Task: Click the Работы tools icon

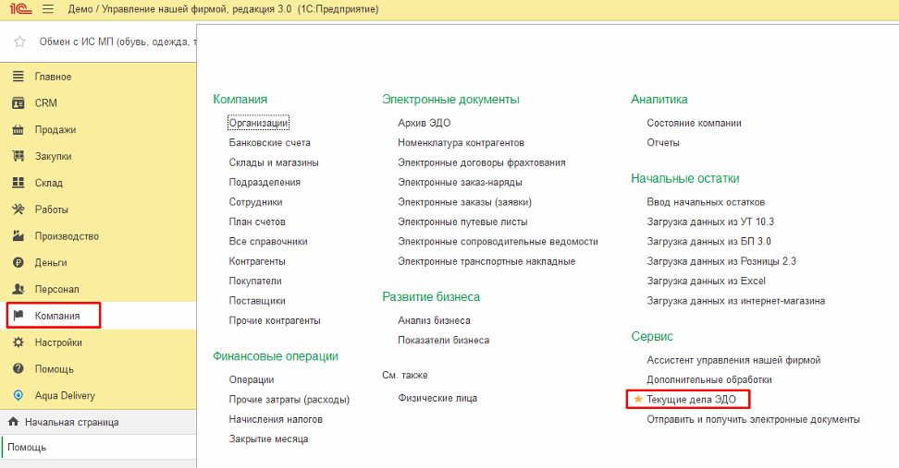Action: pos(18,210)
